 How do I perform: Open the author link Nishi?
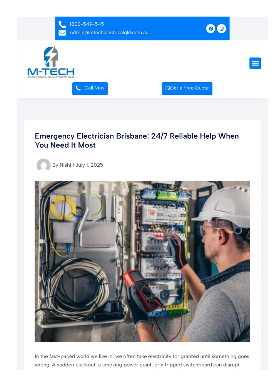click(65, 165)
